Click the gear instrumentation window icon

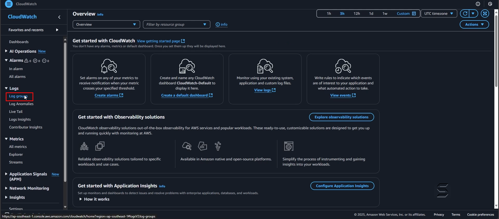tap(289, 146)
